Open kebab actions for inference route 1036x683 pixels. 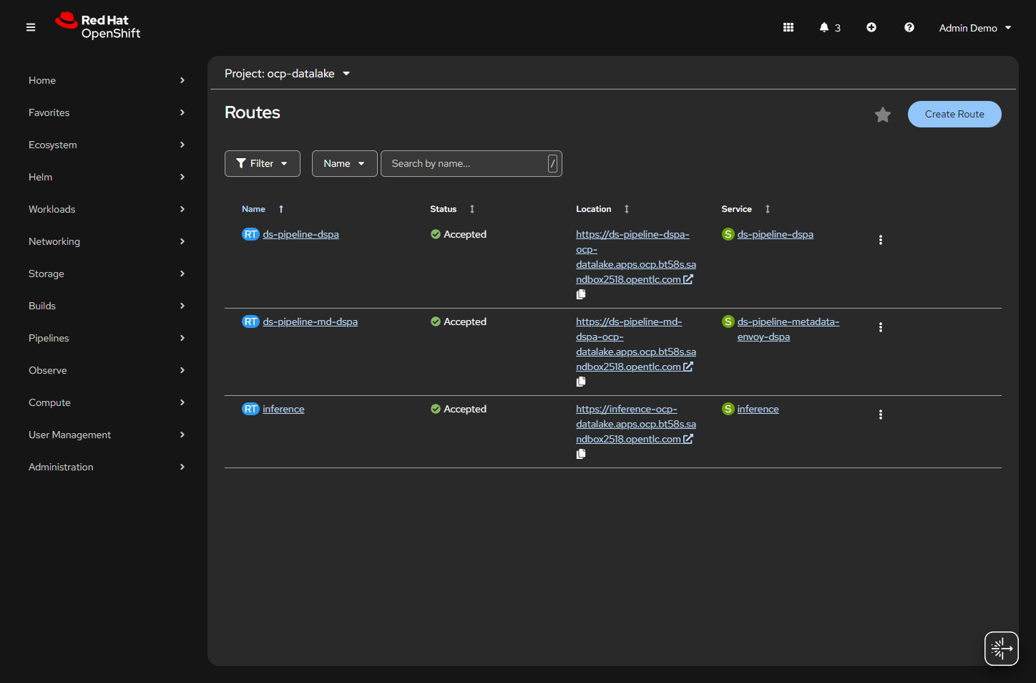pyautogui.click(x=881, y=415)
